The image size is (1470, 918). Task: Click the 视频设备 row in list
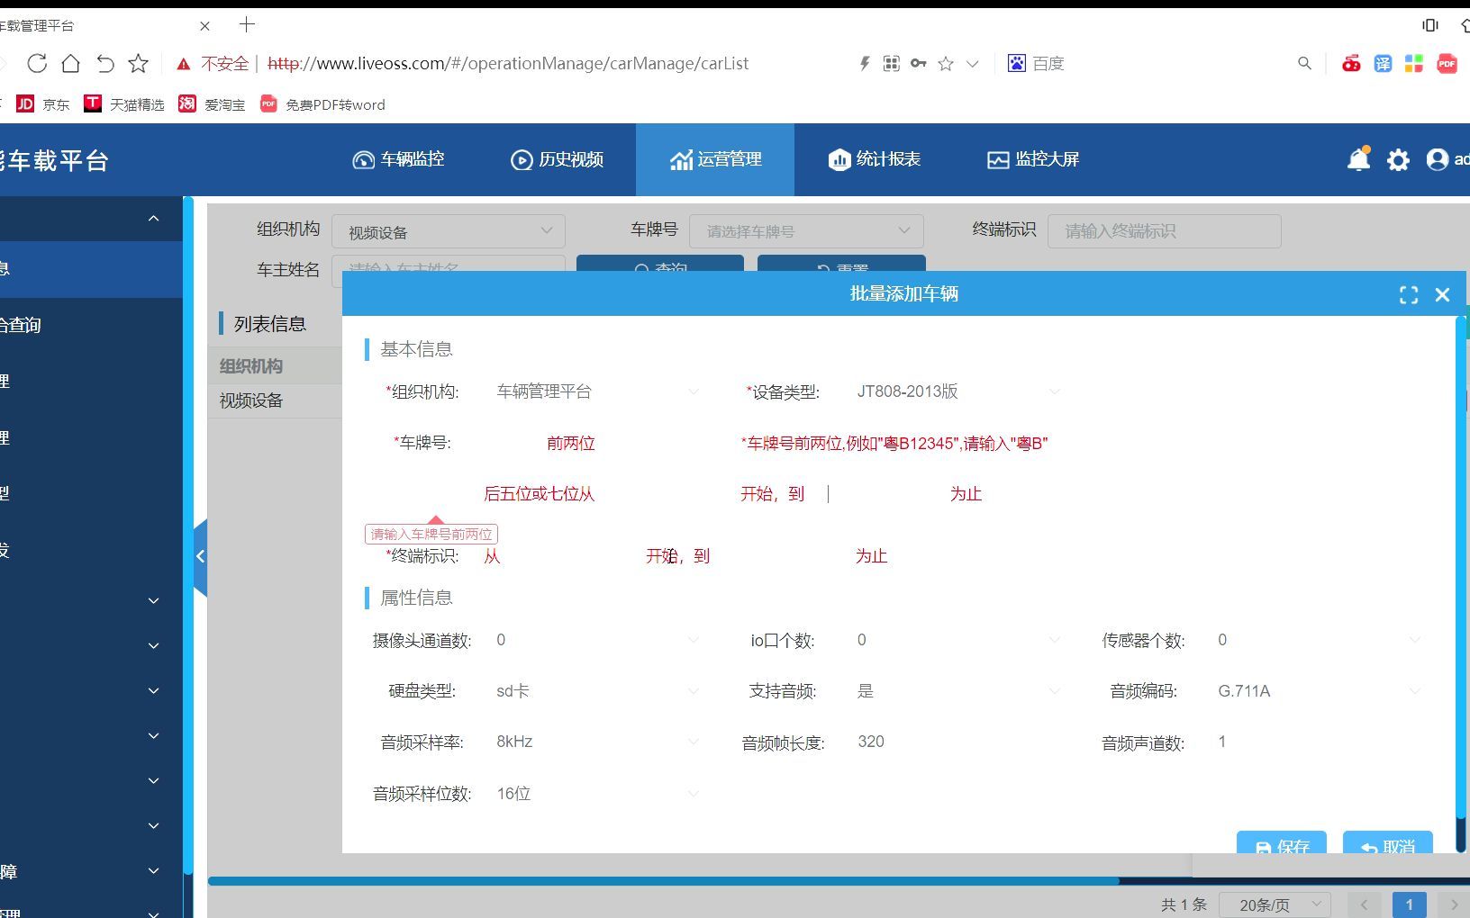tap(276, 400)
